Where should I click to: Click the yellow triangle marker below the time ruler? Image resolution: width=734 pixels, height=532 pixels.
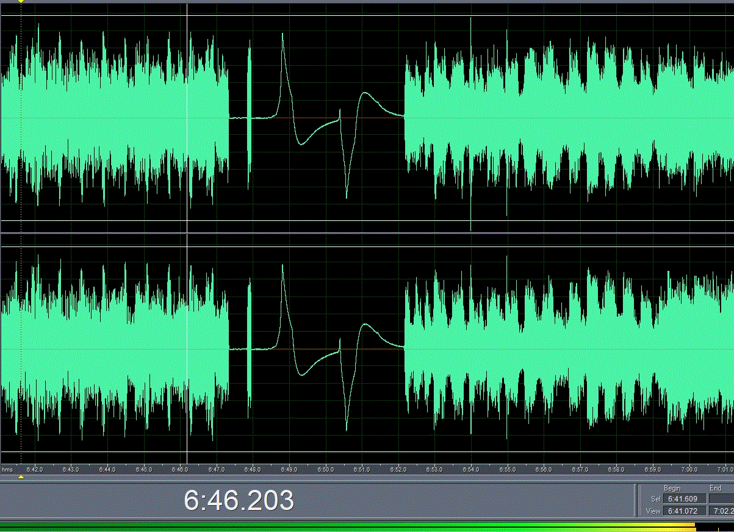click(x=21, y=476)
